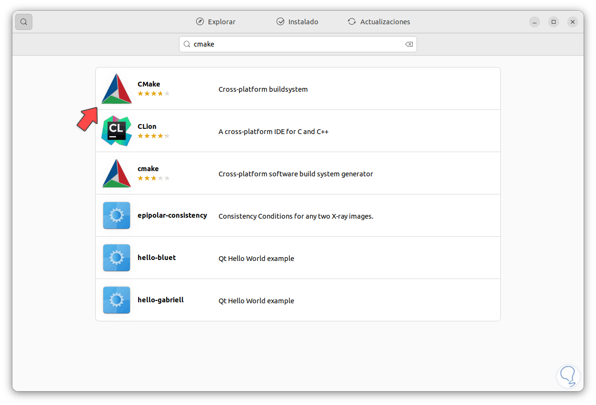Click the CMake star rating
This screenshot has height=405, width=596.
tap(153, 94)
